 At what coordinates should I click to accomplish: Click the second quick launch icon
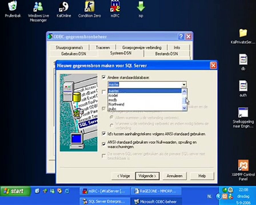pos(45,191)
